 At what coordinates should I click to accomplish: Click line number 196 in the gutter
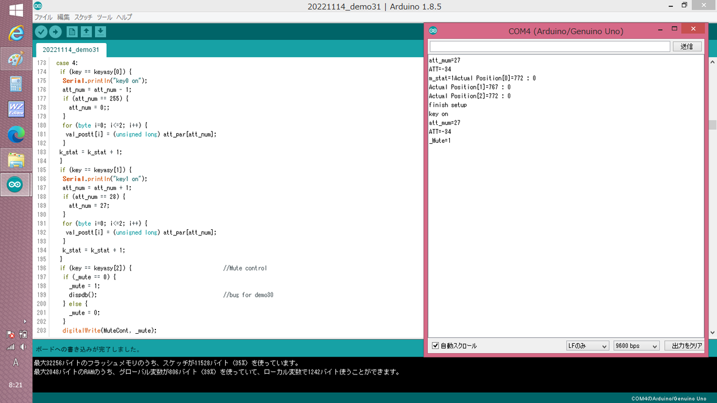click(x=41, y=268)
